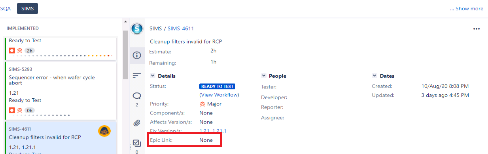This screenshot has width=488, height=154.
Task: Click the priority icon on the 2h card
Action: pos(19,51)
